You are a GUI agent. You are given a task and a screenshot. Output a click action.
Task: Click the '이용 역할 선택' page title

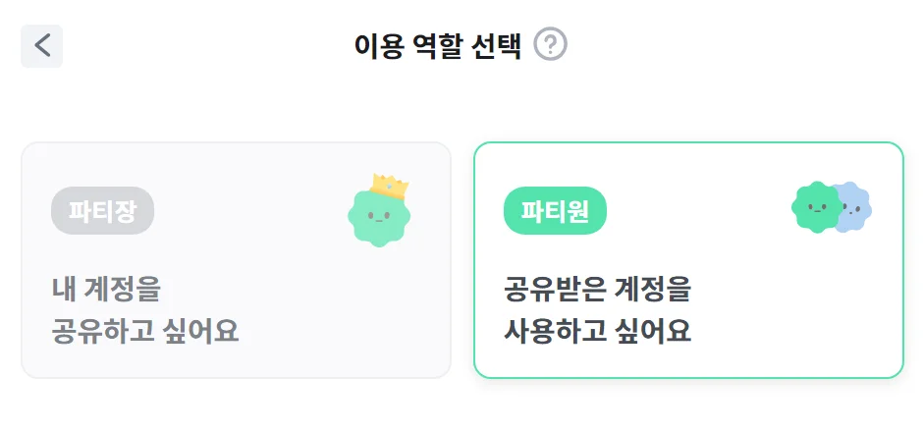point(438,46)
